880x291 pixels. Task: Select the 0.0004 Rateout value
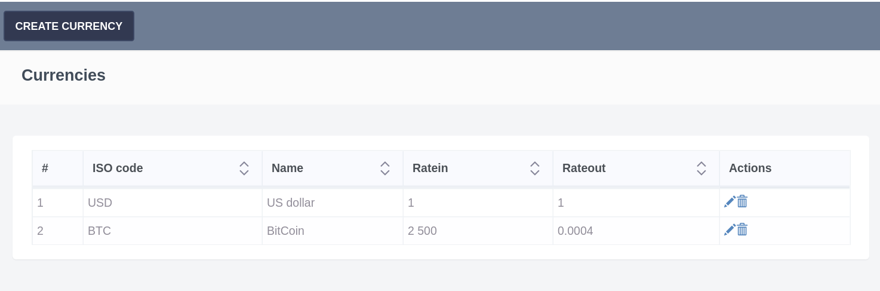pos(575,231)
